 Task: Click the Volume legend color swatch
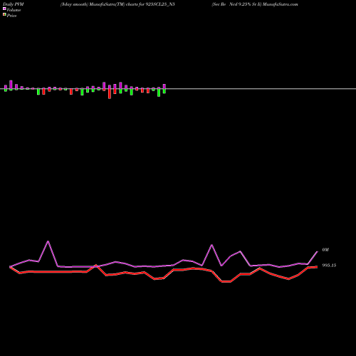[x=4, y=9]
